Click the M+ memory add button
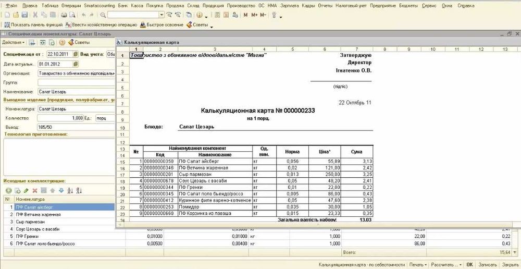521x269 pixels. [x=255, y=15]
